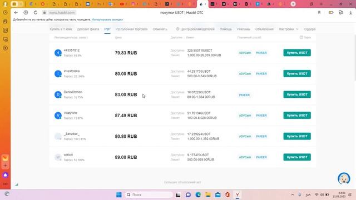Viewport: 356px width, 200px height.
Task: Buy USDT from seller VitalyWin
Action: click(297, 115)
